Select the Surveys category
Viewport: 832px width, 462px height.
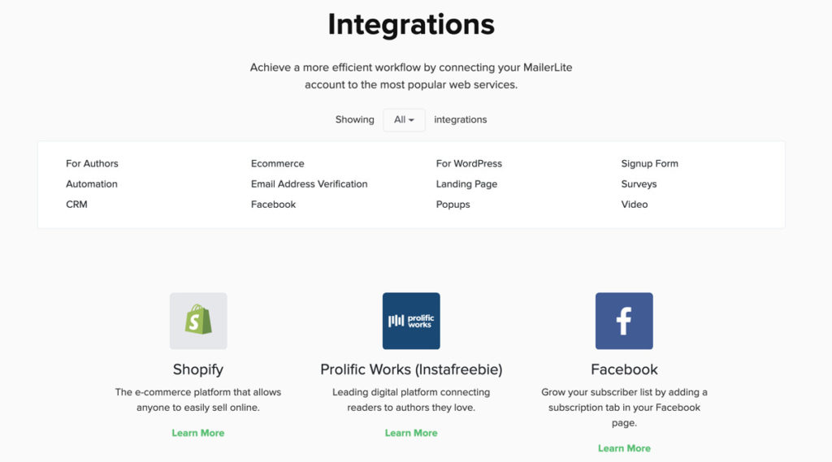click(x=639, y=184)
